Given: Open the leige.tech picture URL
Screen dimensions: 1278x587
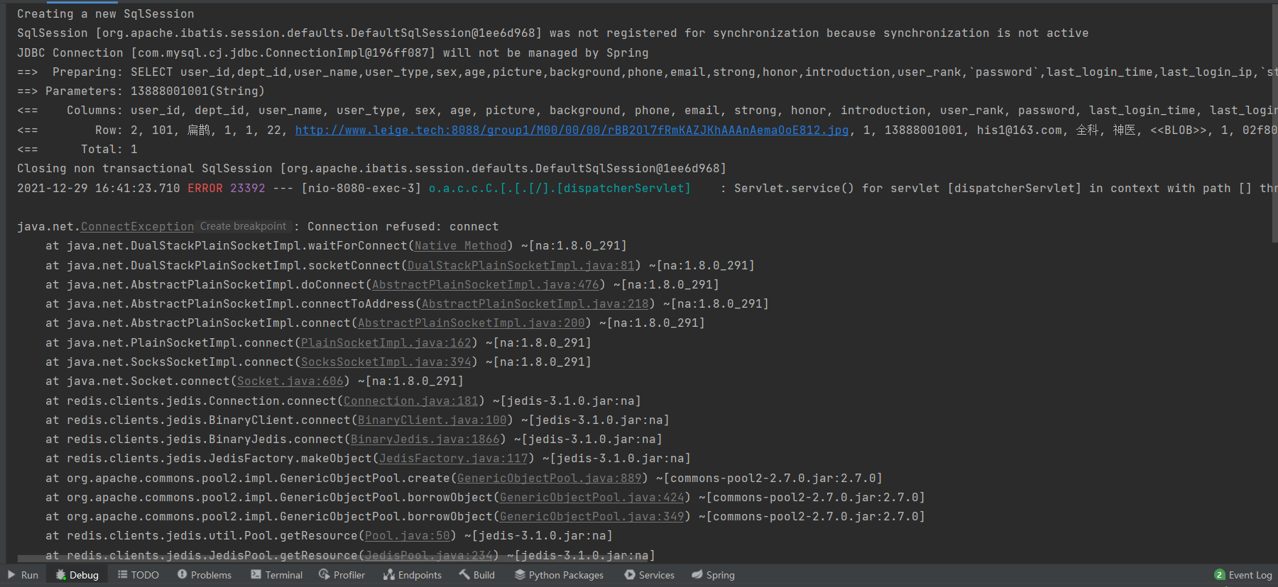Looking at the screenshot, I should (572, 130).
